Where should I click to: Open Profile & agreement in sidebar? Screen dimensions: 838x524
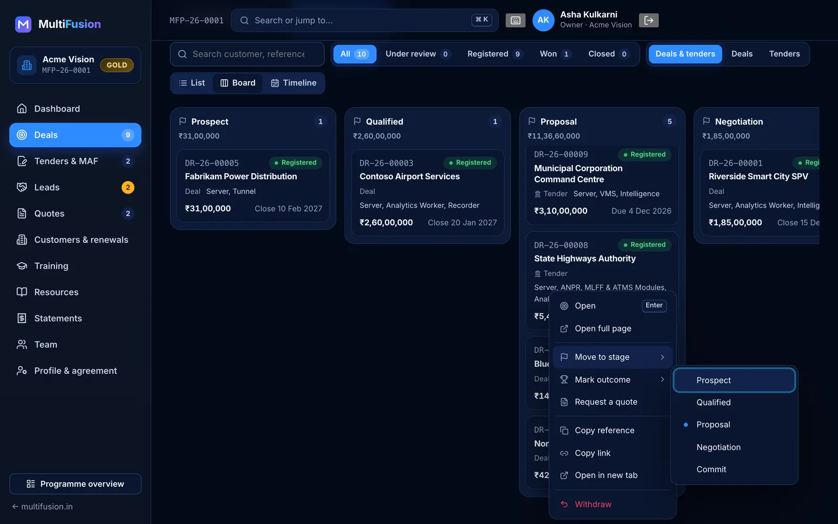(75, 371)
